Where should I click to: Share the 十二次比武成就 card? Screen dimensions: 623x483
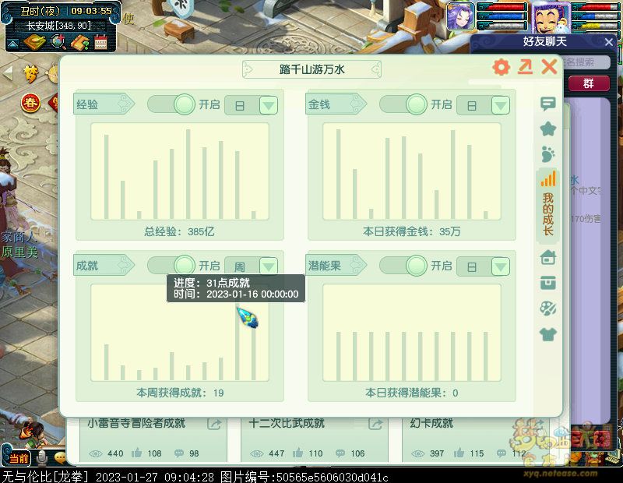click(x=375, y=424)
